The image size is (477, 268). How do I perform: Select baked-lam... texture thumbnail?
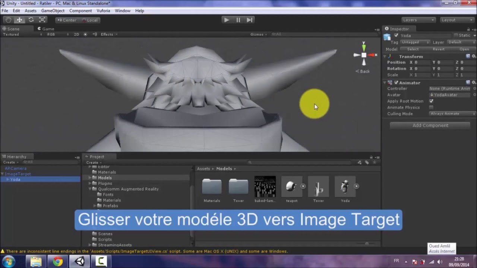click(x=265, y=186)
